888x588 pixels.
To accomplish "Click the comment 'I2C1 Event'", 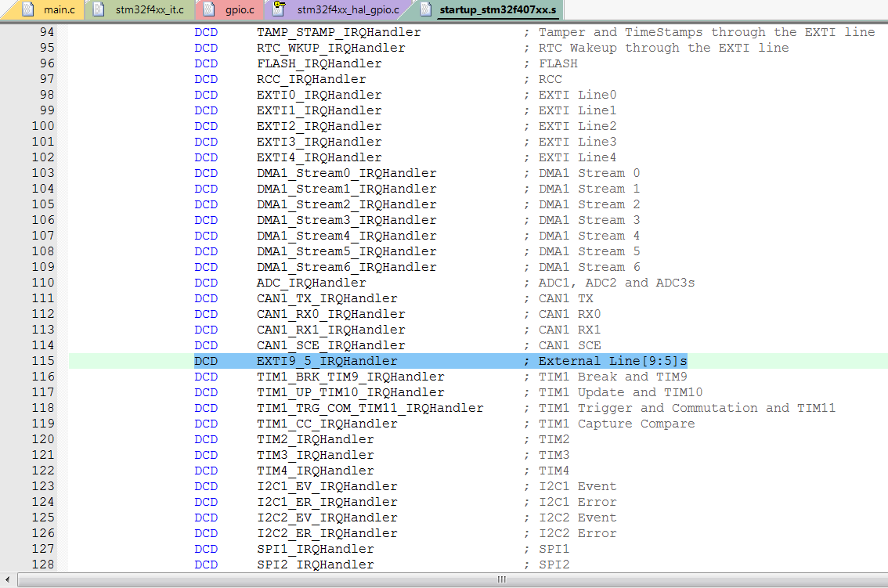I will (577, 486).
